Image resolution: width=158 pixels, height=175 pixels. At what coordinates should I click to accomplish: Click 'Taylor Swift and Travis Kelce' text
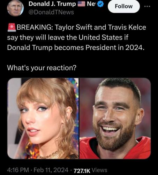(x=100, y=27)
